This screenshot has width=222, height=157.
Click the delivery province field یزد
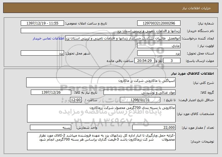point(159,53)
